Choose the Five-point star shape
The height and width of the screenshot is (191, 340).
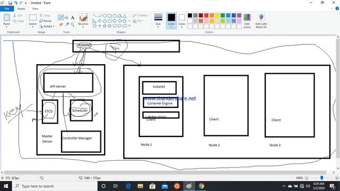pos(105,26)
